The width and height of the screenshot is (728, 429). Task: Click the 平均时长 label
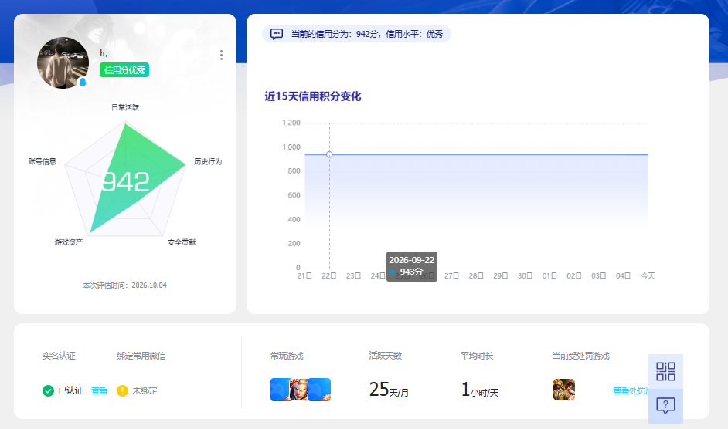477,356
